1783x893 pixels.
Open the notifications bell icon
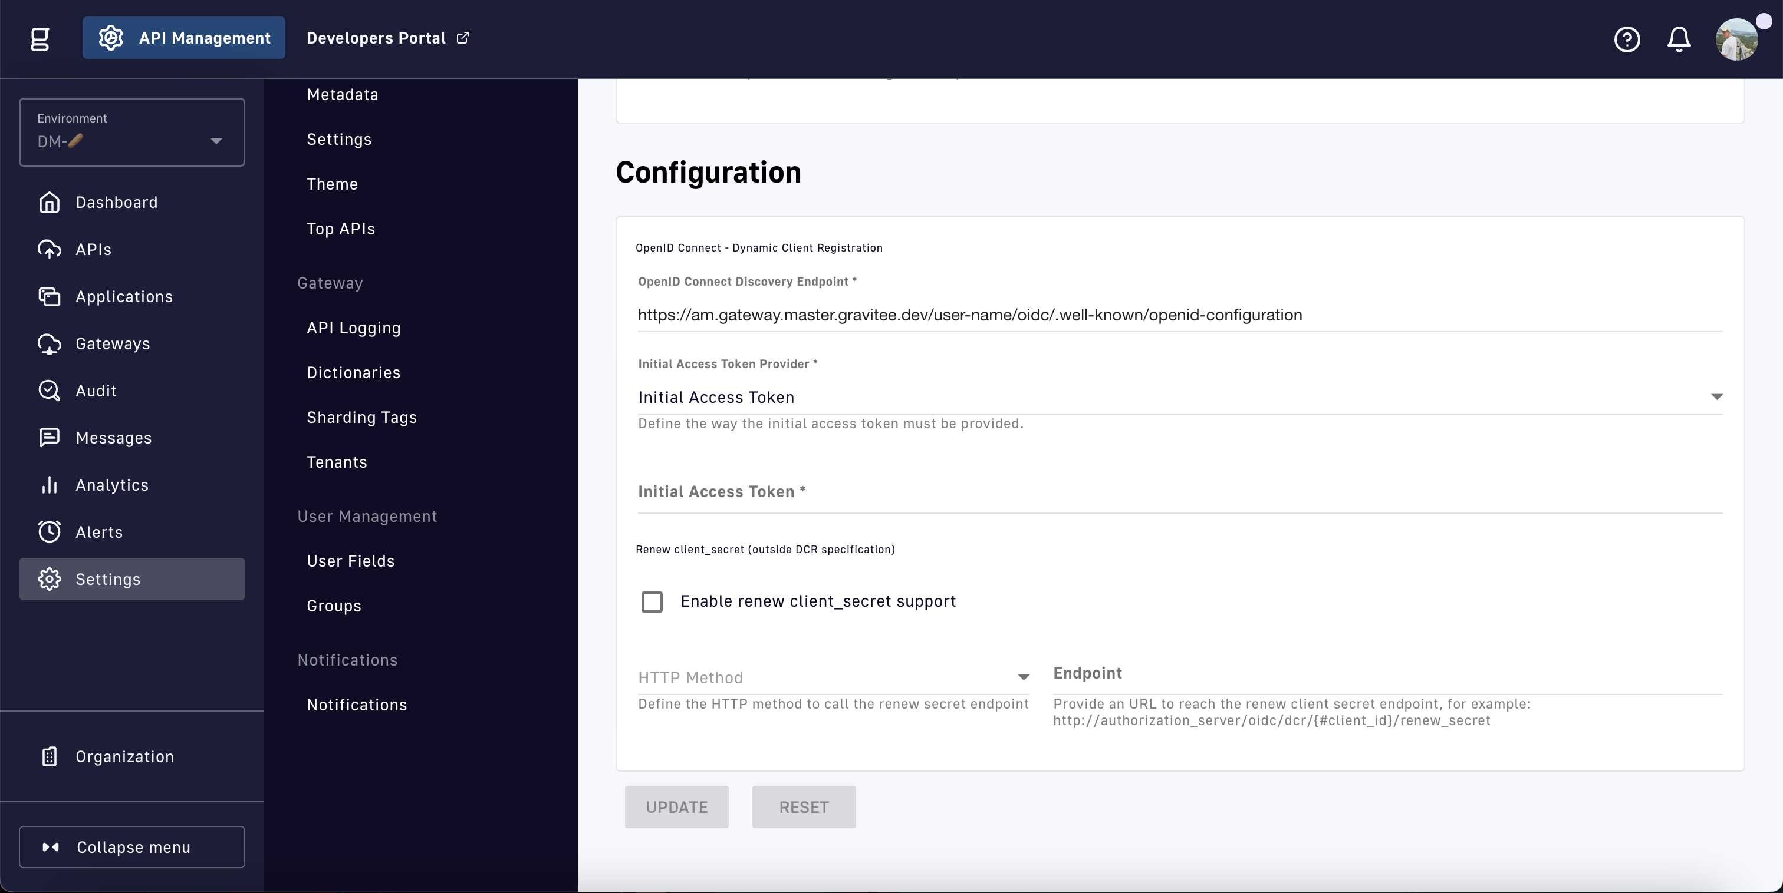[x=1679, y=39]
